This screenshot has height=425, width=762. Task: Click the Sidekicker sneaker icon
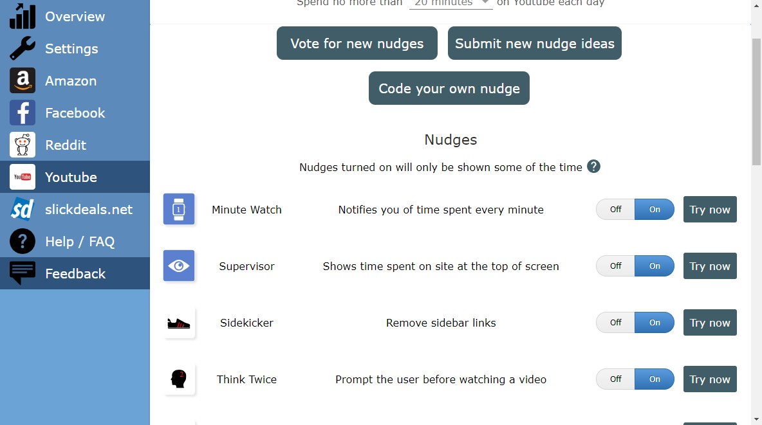click(x=178, y=323)
